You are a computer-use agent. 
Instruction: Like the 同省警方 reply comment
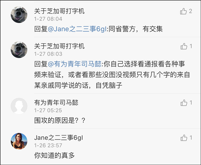183,12
